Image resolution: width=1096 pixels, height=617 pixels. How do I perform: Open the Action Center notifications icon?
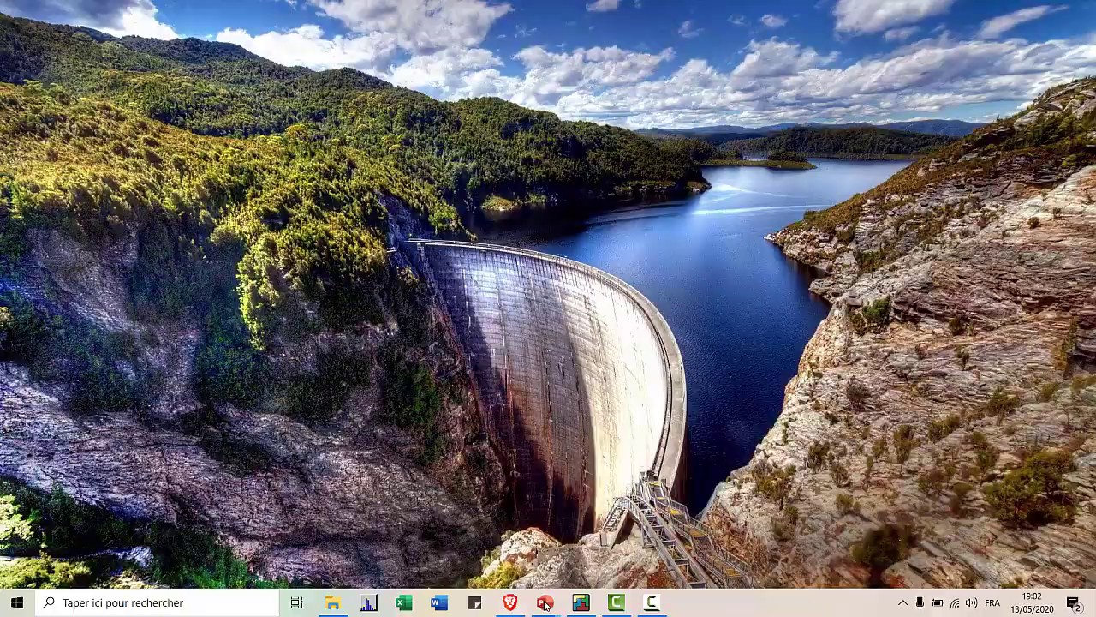1074,602
